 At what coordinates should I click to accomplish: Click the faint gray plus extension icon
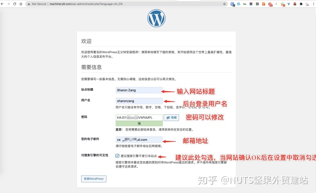click(x=276, y=4)
